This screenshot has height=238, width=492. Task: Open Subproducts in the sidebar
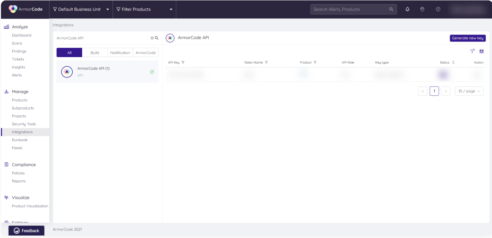(x=23, y=108)
